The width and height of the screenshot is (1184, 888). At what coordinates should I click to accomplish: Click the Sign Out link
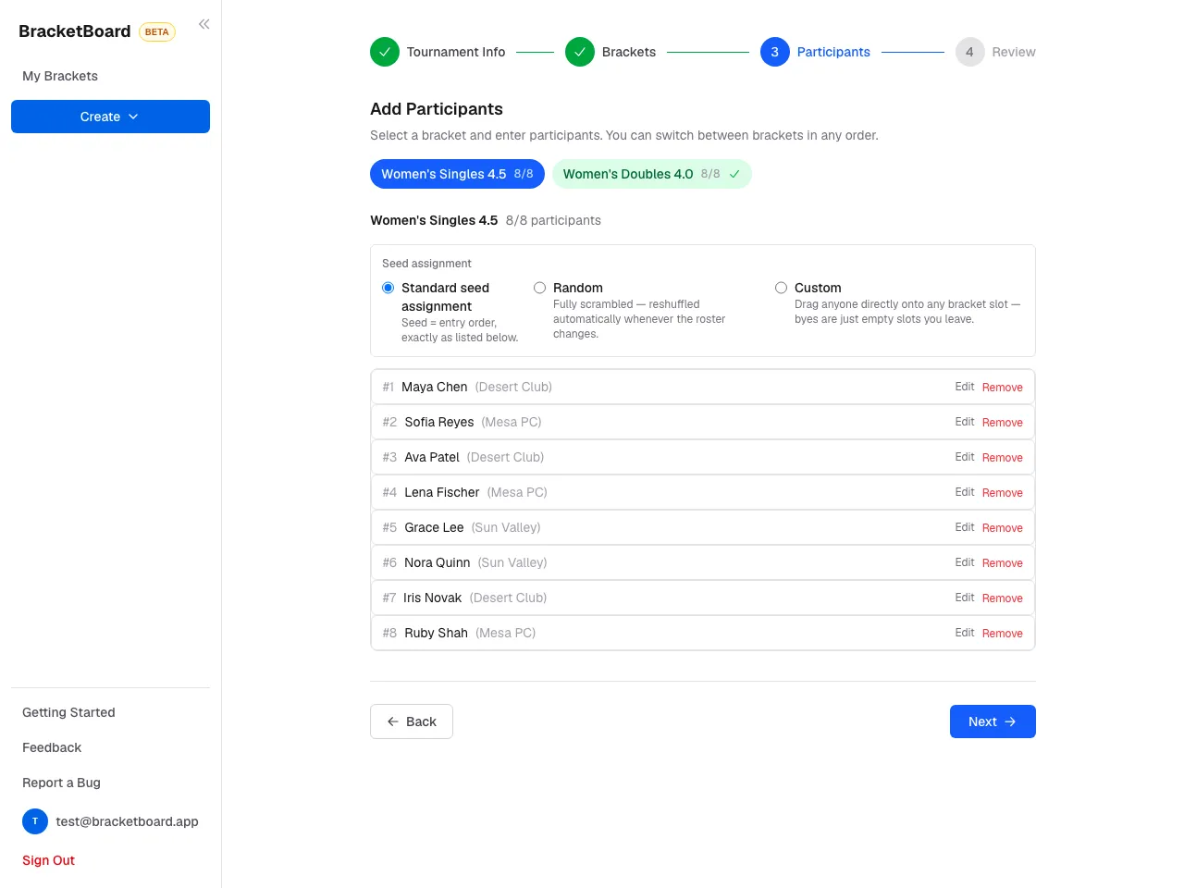[x=48, y=860]
